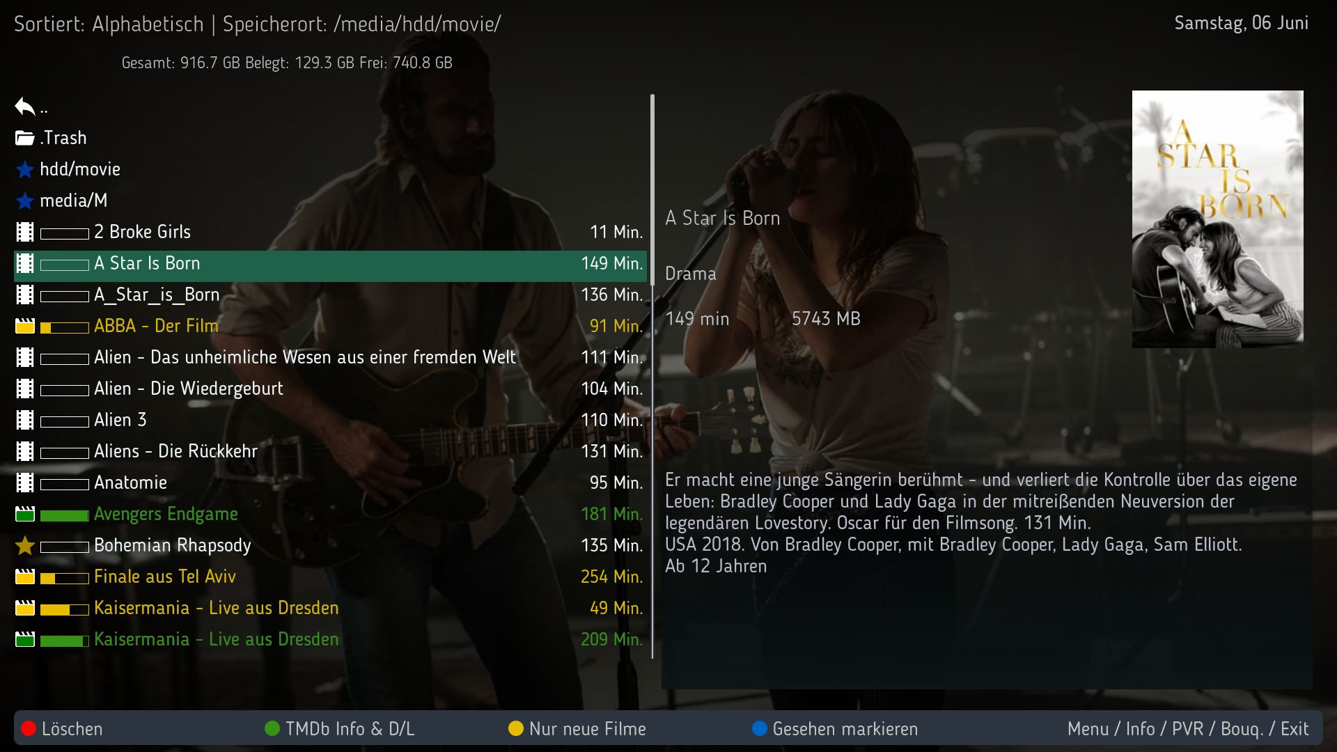
Task: Select the Anatomie movie entry
Action: 330,483
